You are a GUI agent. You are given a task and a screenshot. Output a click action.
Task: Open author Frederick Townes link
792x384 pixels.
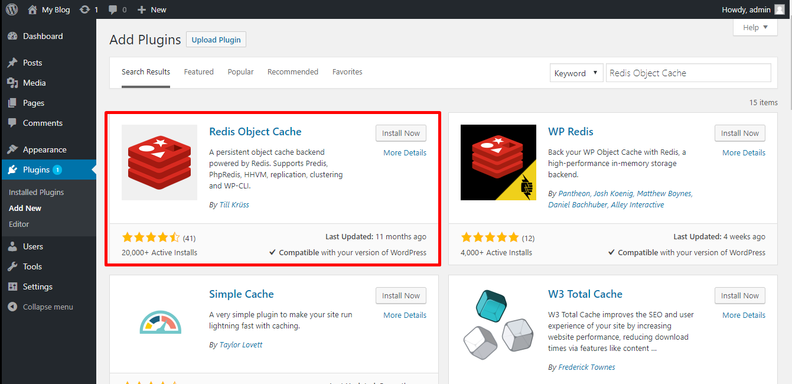tap(586, 367)
